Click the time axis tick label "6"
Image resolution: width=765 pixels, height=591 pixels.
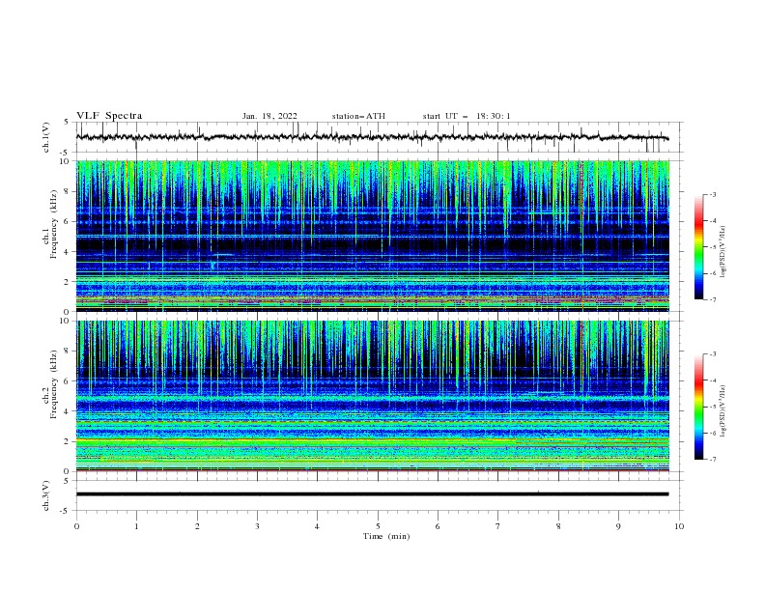(438, 526)
